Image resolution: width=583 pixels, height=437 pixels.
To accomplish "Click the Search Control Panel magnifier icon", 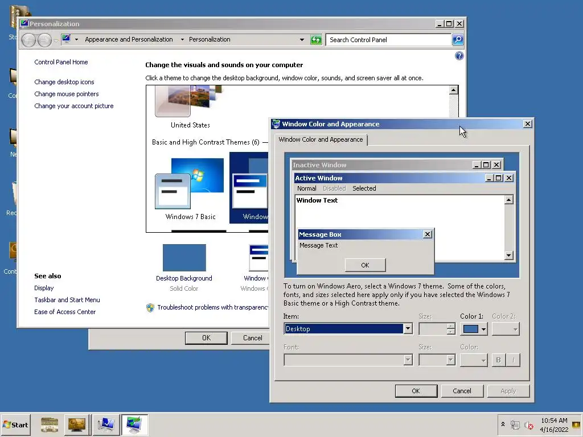I will pos(458,39).
